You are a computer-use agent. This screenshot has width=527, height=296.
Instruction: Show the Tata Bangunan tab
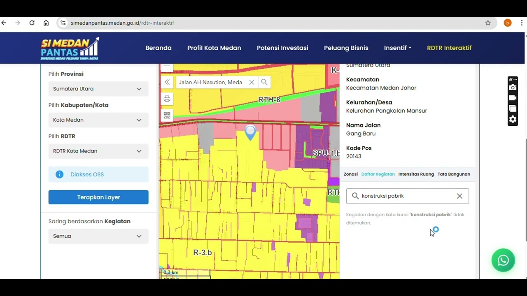(454, 174)
